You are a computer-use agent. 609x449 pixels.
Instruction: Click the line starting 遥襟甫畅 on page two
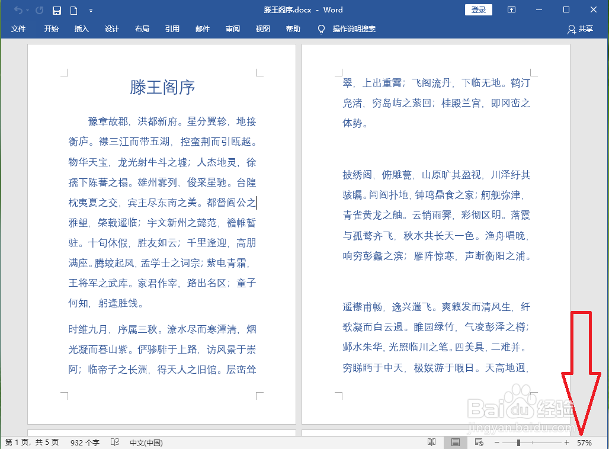tap(437, 307)
